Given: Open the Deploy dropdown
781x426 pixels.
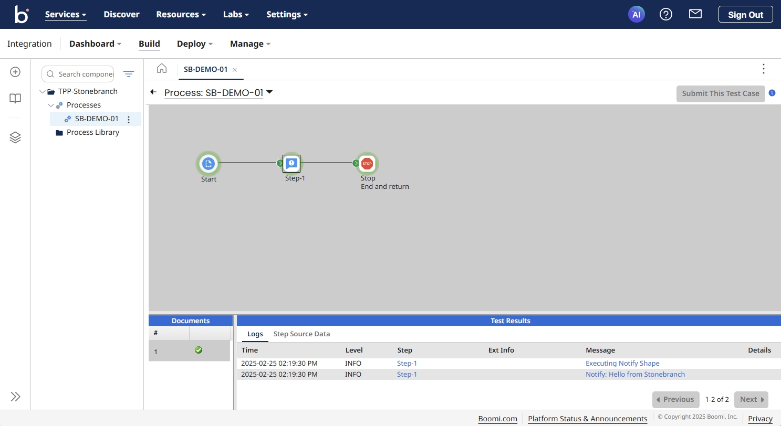Looking at the screenshot, I should [195, 44].
